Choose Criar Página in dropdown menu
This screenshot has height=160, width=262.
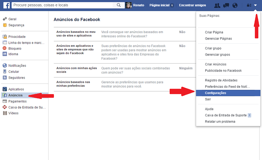tap(214, 32)
